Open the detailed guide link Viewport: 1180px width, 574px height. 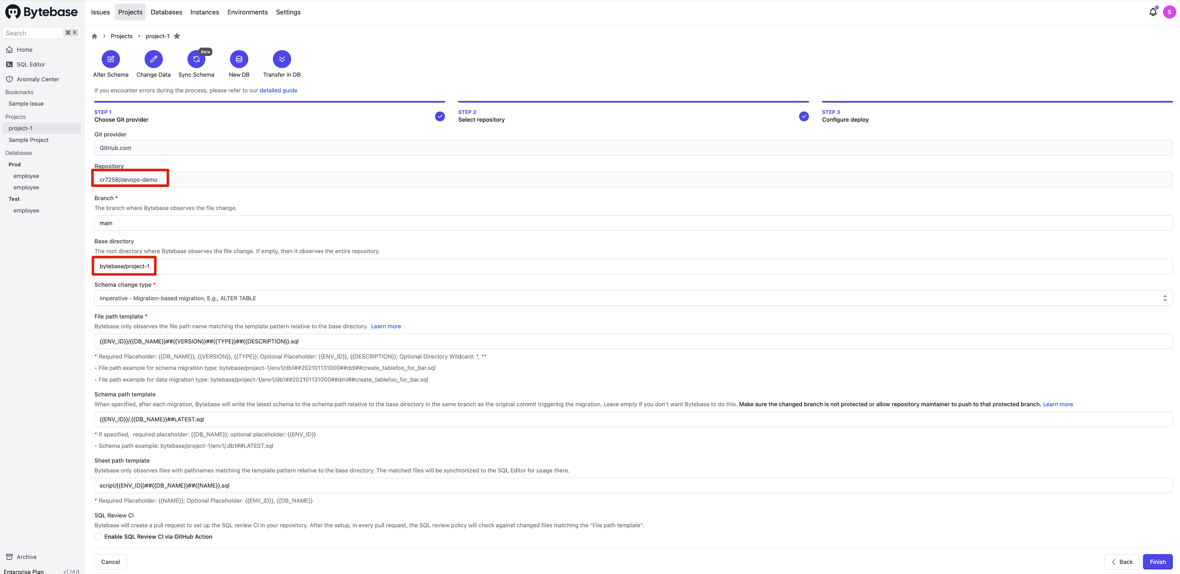coord(278,90)
